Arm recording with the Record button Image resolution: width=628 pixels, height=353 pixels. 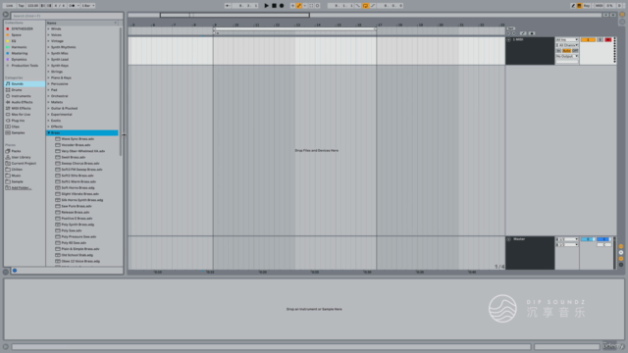[282, 6]
